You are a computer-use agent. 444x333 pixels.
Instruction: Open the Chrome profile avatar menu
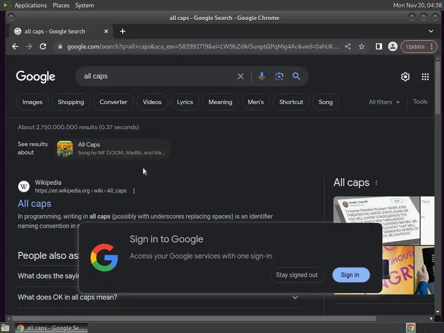[392, 46]
